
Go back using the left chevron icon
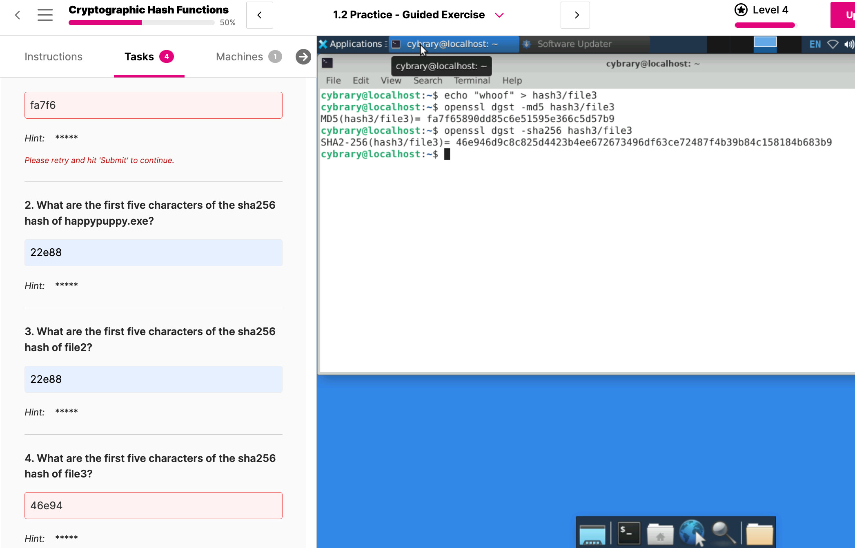click(x=18, y=15)
